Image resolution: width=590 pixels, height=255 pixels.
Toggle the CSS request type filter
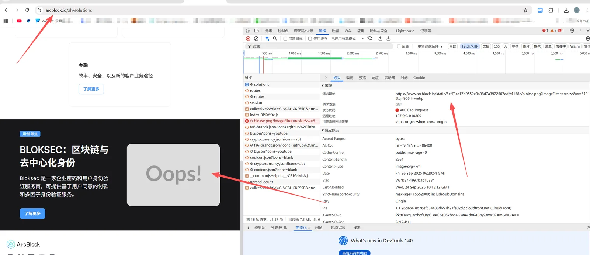[x=497, y=46]
